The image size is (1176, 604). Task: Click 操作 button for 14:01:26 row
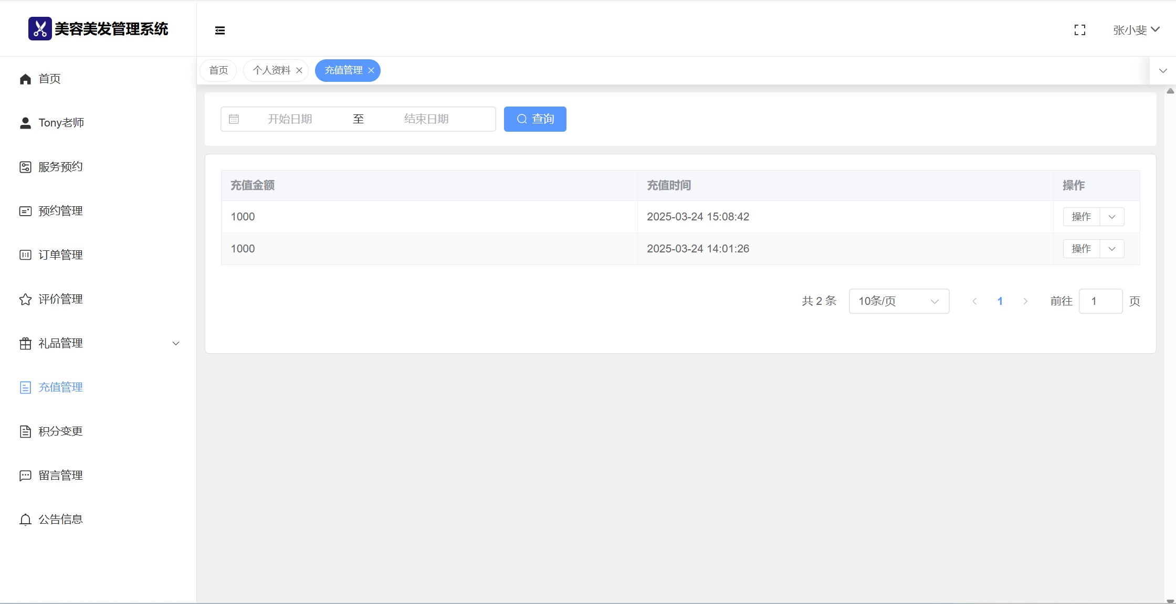coord(1081,249)
